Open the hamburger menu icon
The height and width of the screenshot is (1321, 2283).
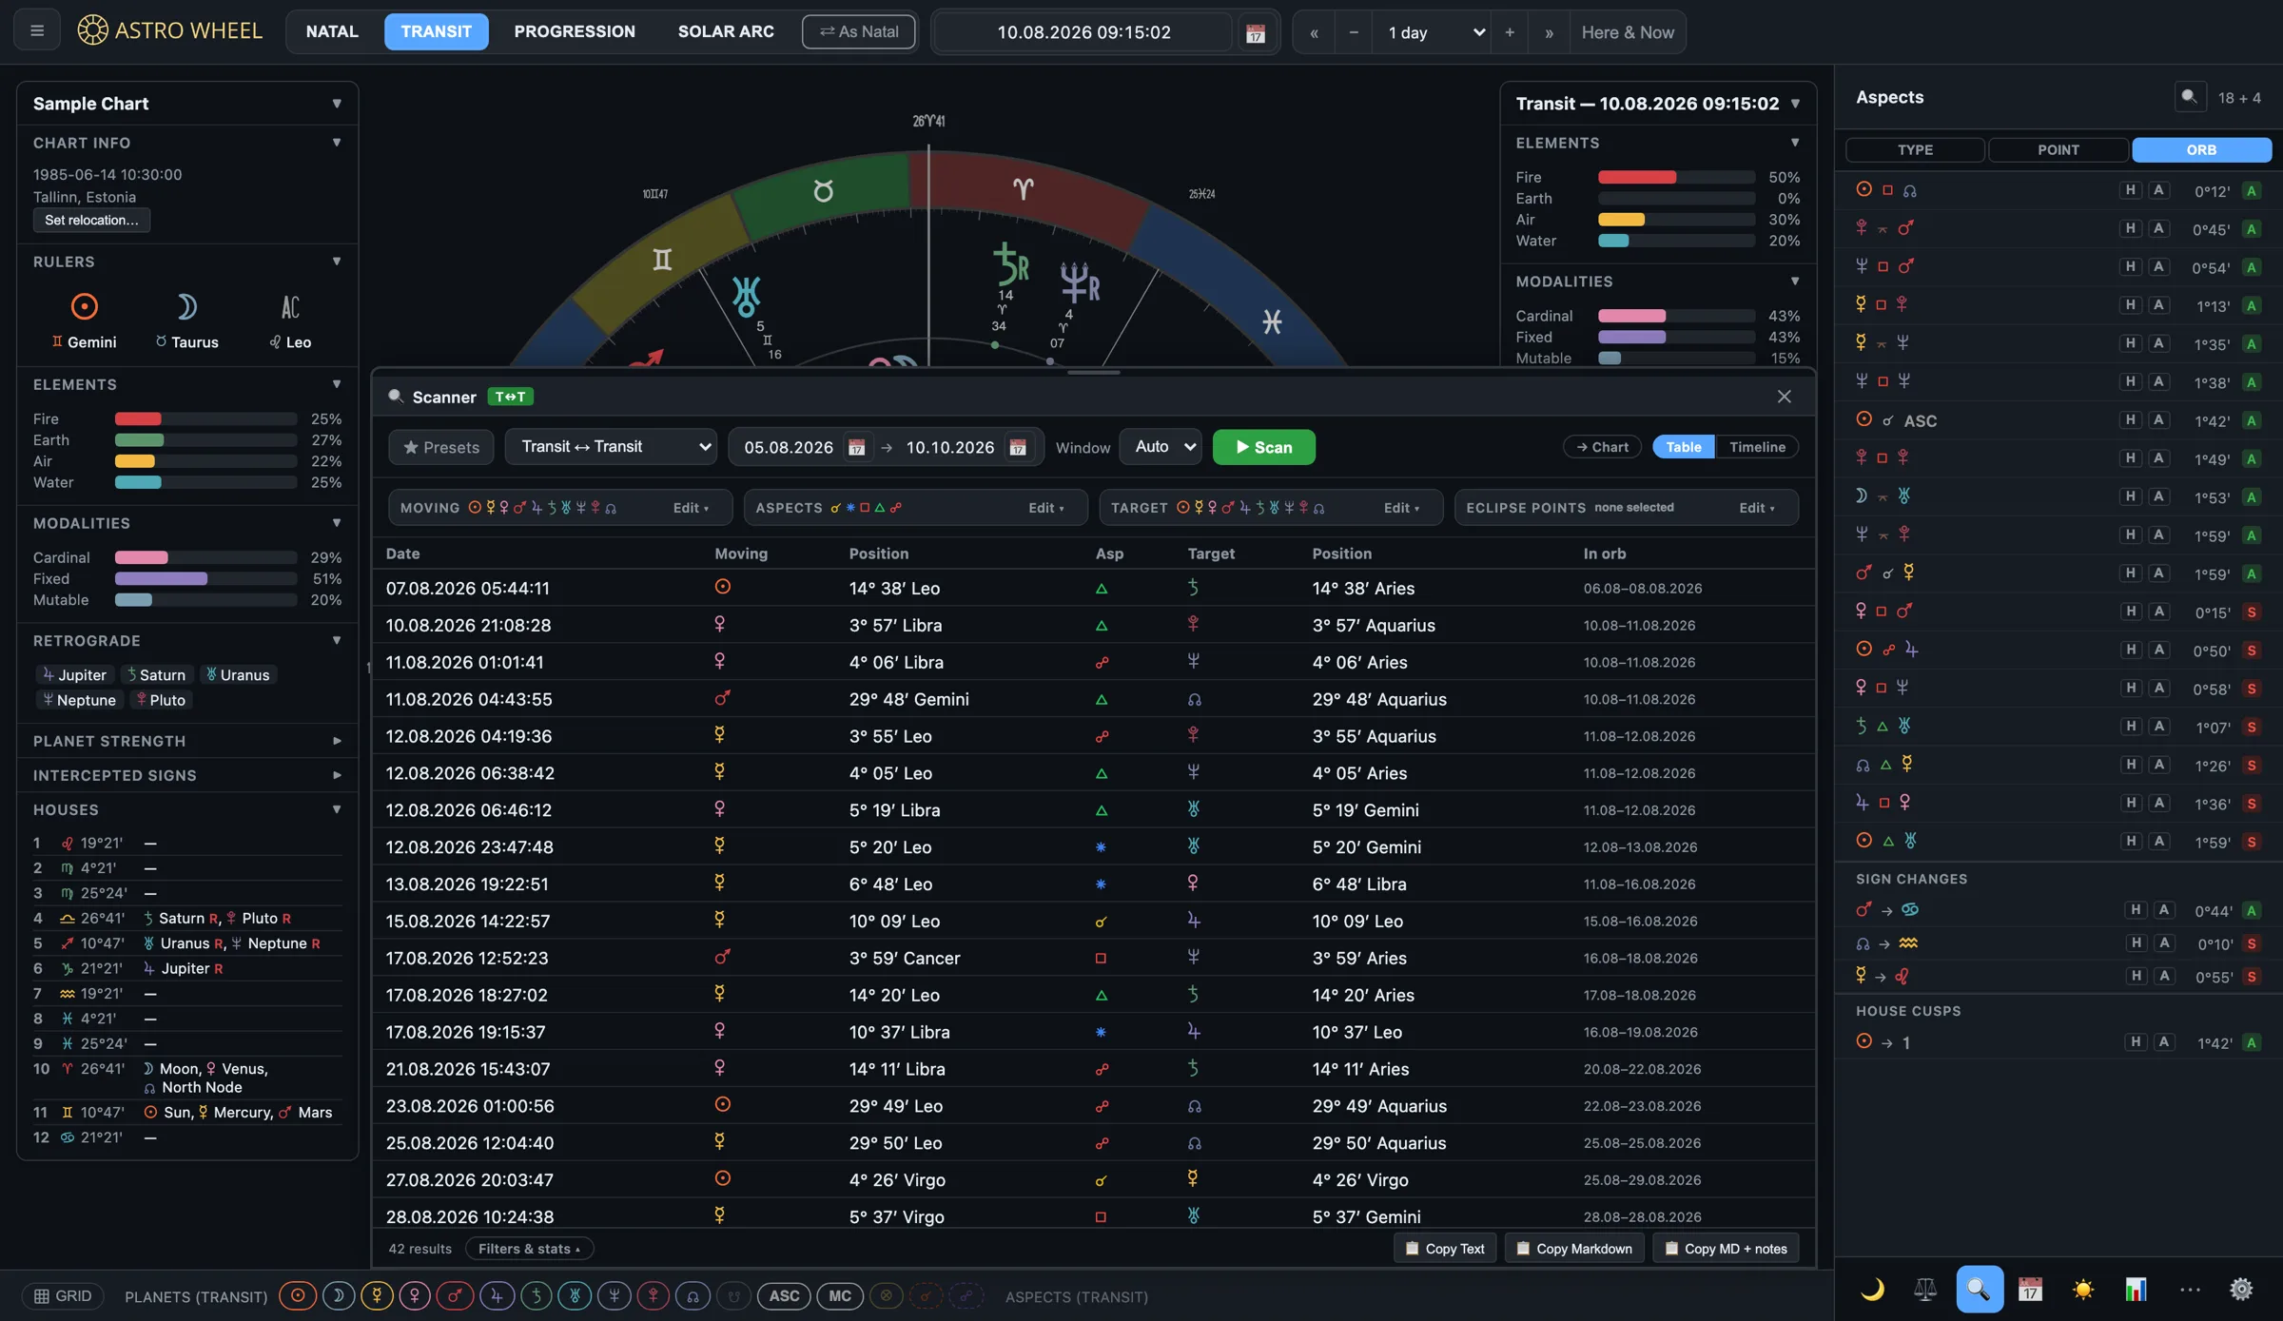coord(37,31)
